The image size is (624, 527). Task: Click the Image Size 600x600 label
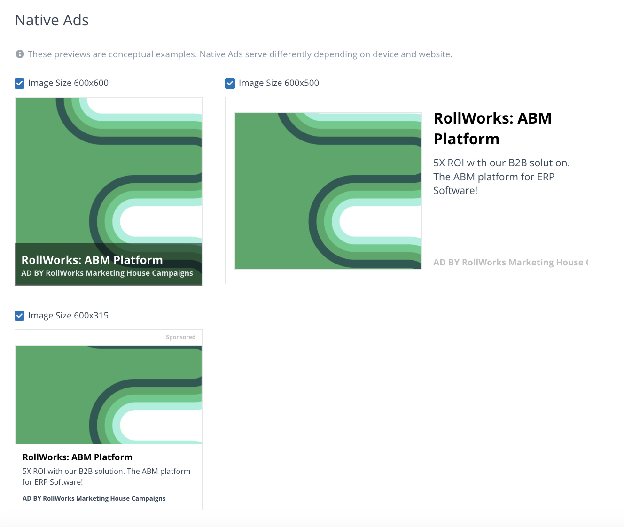(68, 83)
